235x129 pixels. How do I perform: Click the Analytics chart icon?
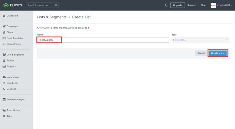4,67
